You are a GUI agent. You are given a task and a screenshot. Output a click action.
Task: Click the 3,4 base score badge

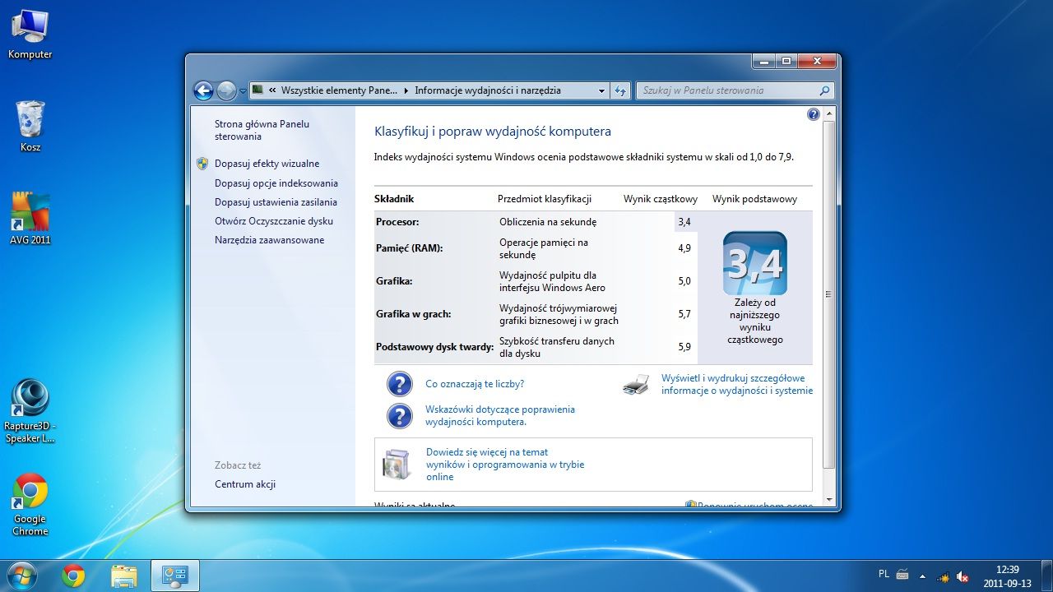(x=754, y=263)
